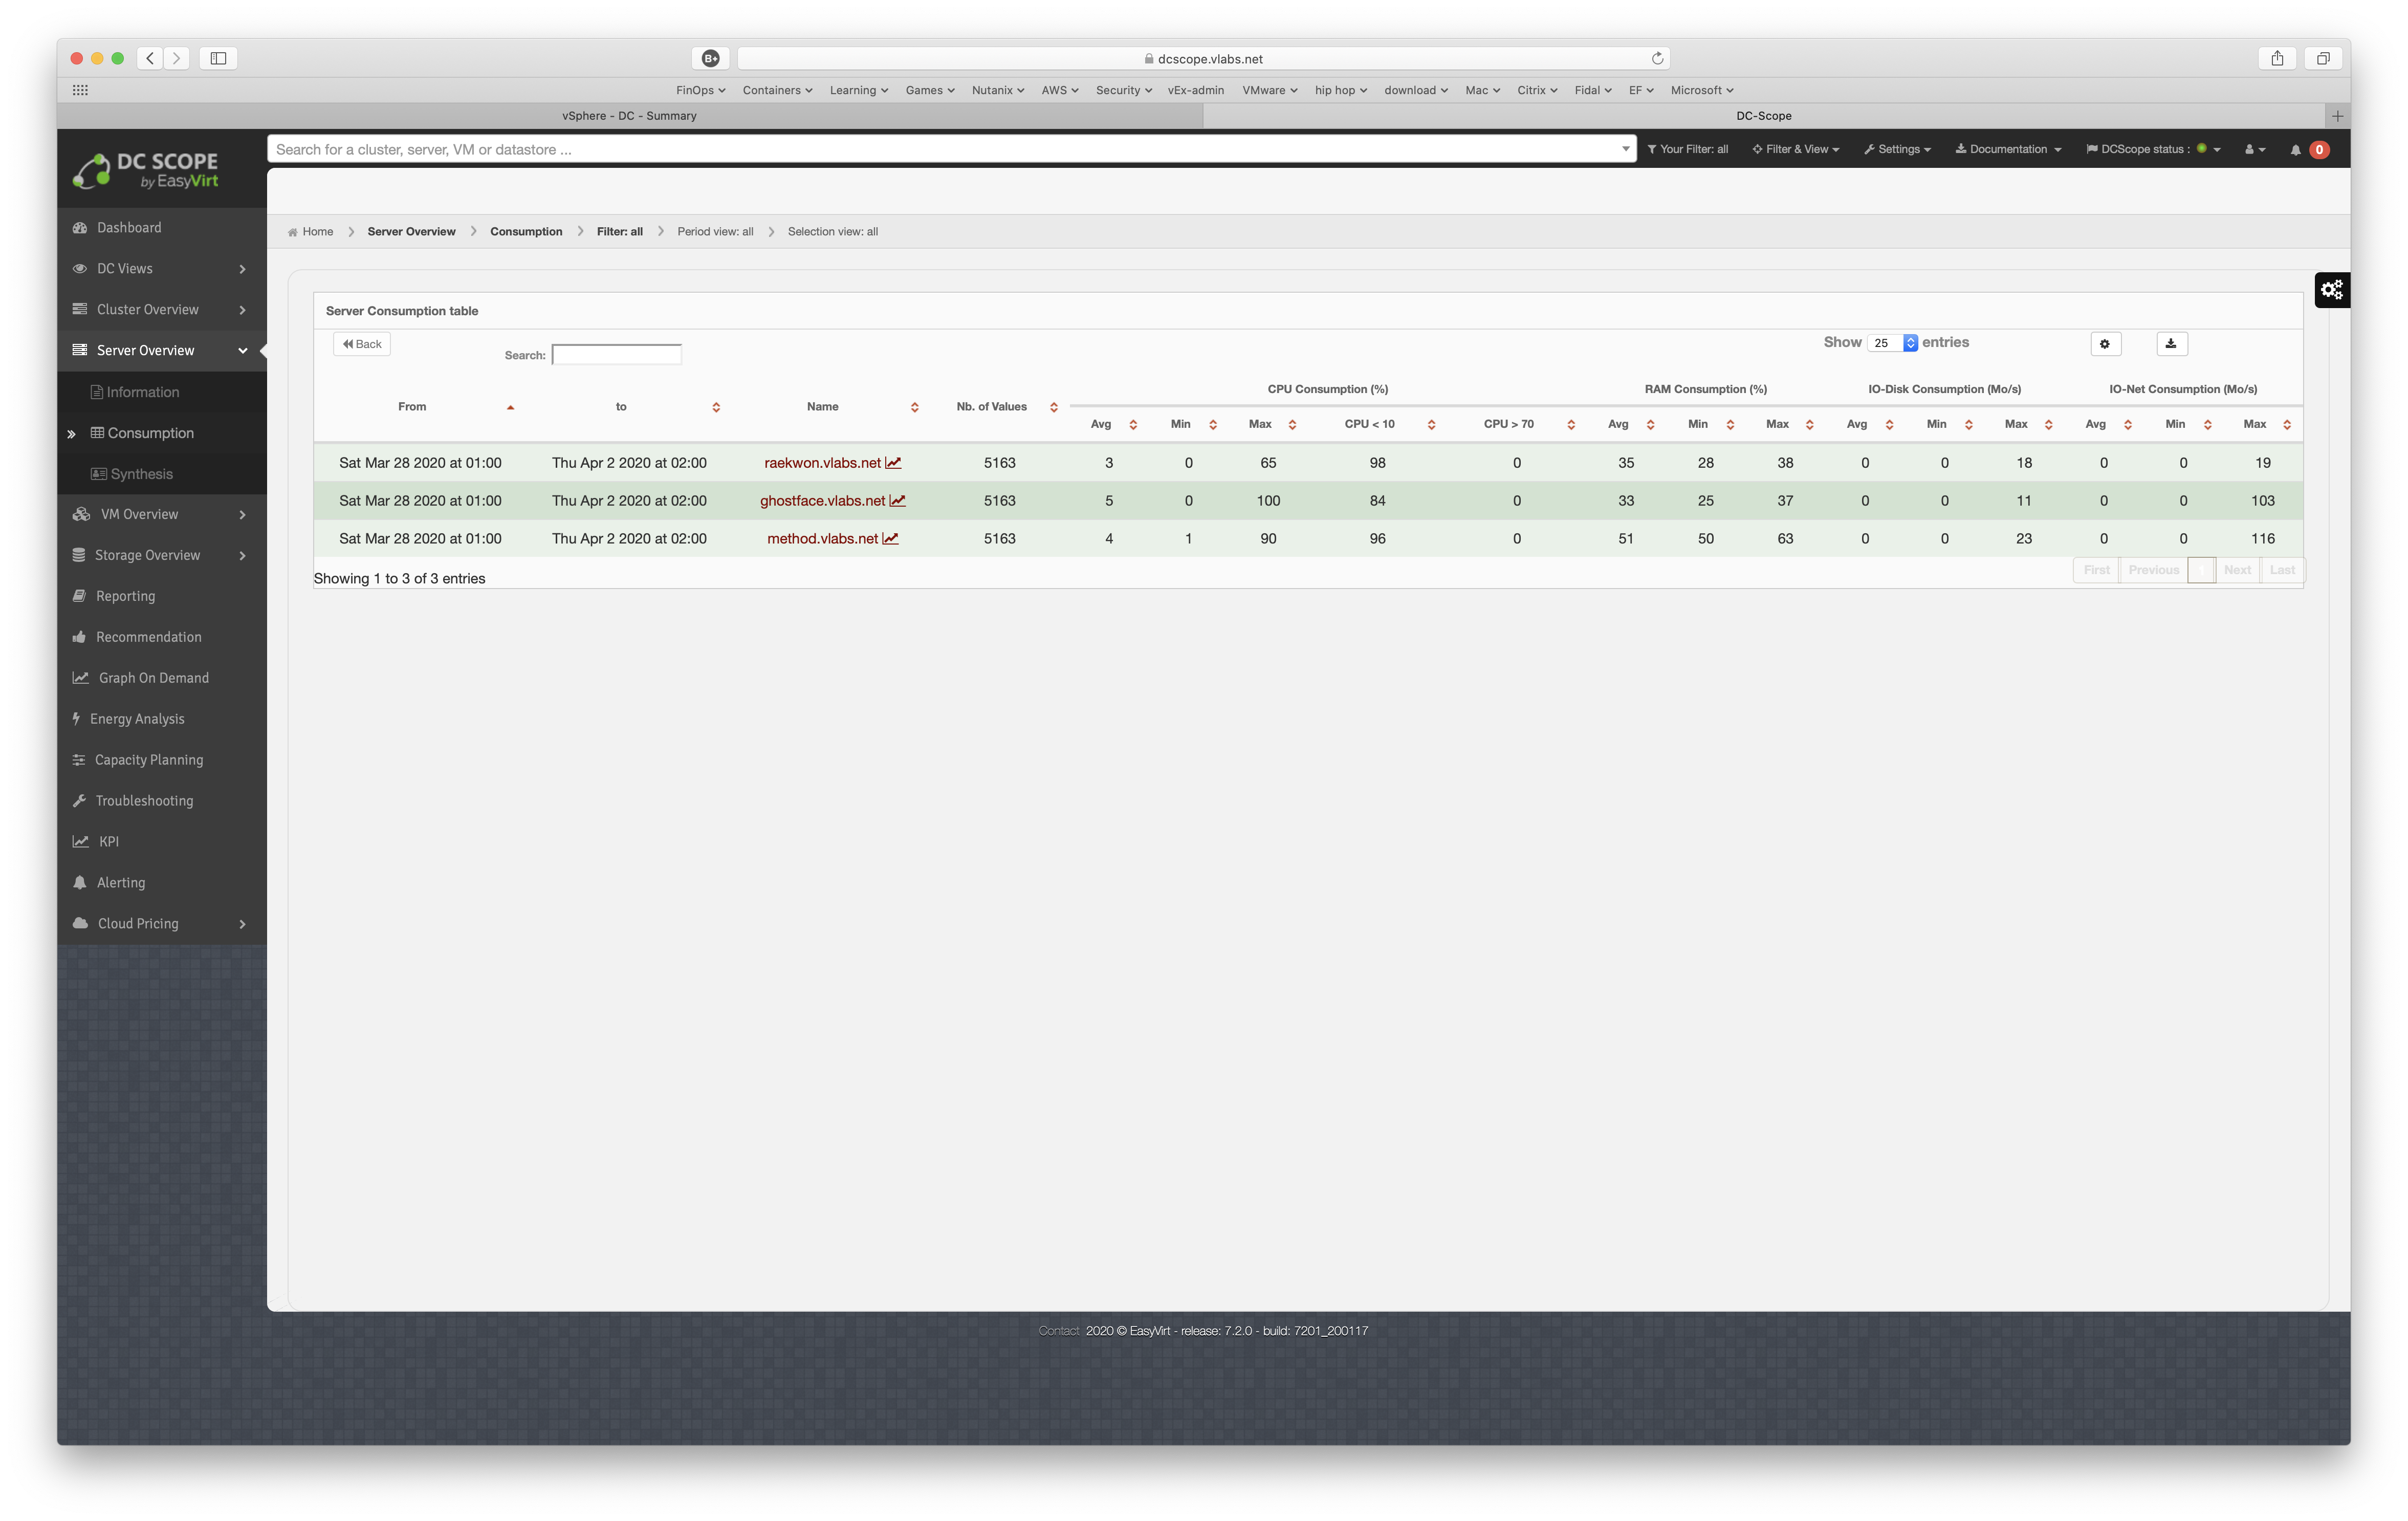Viewport: 2408px width, 1521px height.
Task: Open KPI in the sidebar
Action: coord(162,842)
